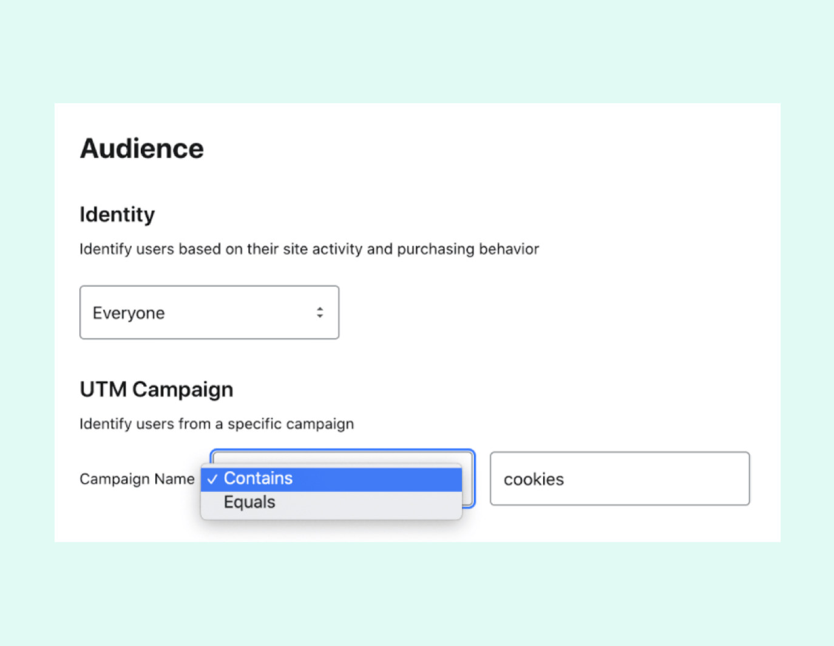
Task: Click the up-down chevron icon on Everyone selector
Action: [320, 312]
